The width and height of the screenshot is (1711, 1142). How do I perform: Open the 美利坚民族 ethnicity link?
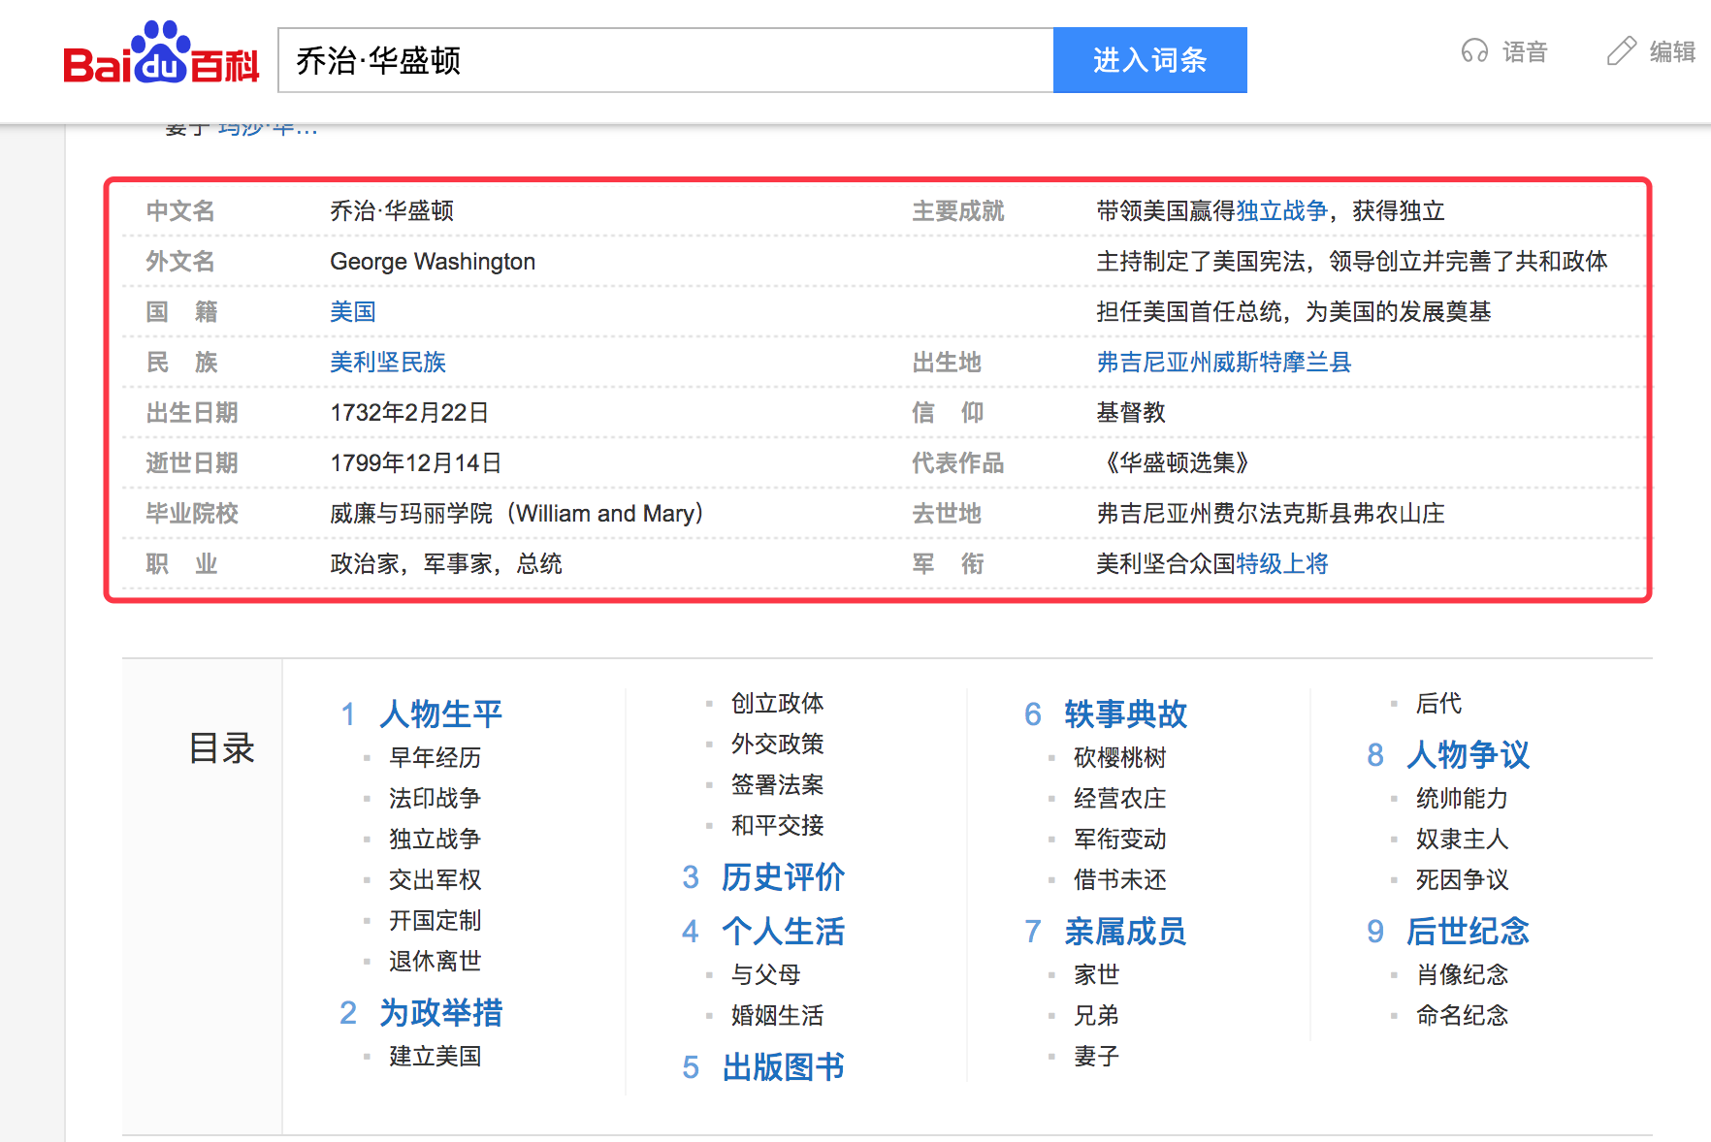click(x=386, y=362)
